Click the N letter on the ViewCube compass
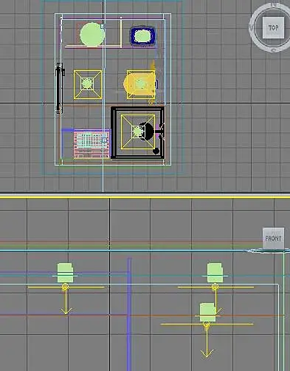The image size is (290, 371). click(274, 4)
